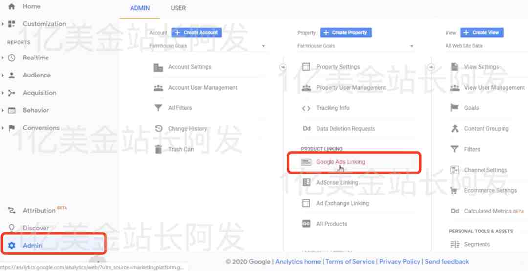This screenshot has width=528, height=271.
Task: Click the view Filters funnel icon
Action: click(455, 149)
